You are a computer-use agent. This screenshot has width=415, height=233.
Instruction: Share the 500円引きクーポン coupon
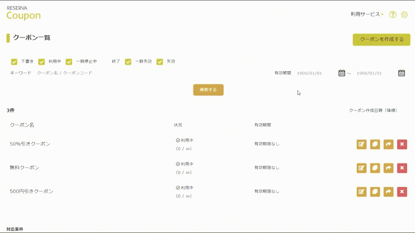pos(388,192)
